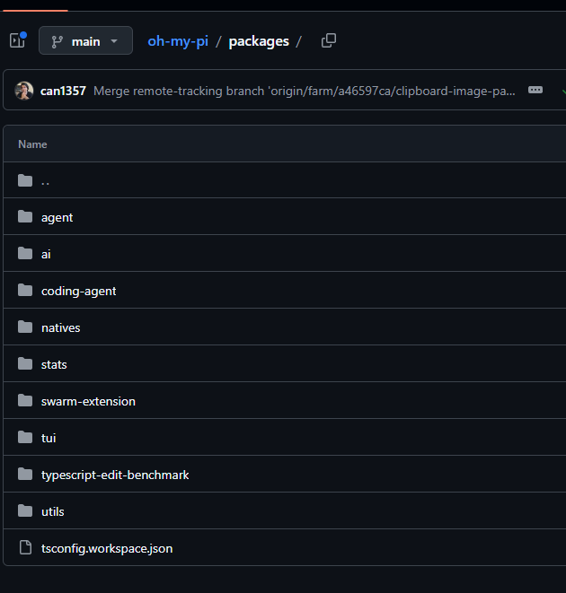Click the tsconfig.workspace.json file icon
Image resolution: width=566 pixels, height=593 pixels.
(25, 547)
